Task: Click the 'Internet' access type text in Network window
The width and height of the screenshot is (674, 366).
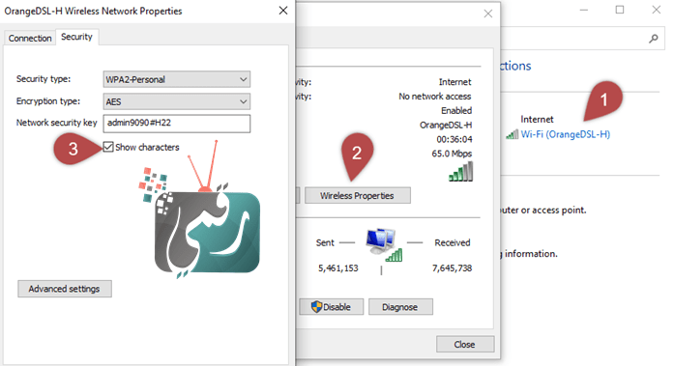Action: (538, 120)
